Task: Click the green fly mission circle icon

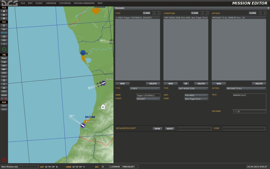Action: point(4,49)
